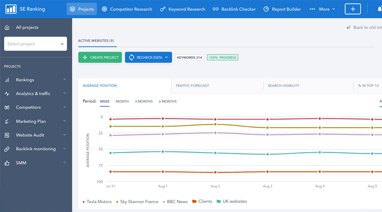Screen dimensions: 382x212
Task: Toggle Sky Skanner France legend entry
Action: 139,202
